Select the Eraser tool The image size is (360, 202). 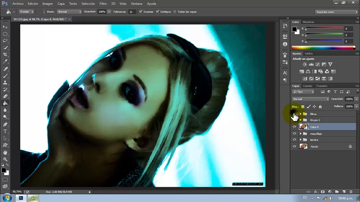[5, 96]
